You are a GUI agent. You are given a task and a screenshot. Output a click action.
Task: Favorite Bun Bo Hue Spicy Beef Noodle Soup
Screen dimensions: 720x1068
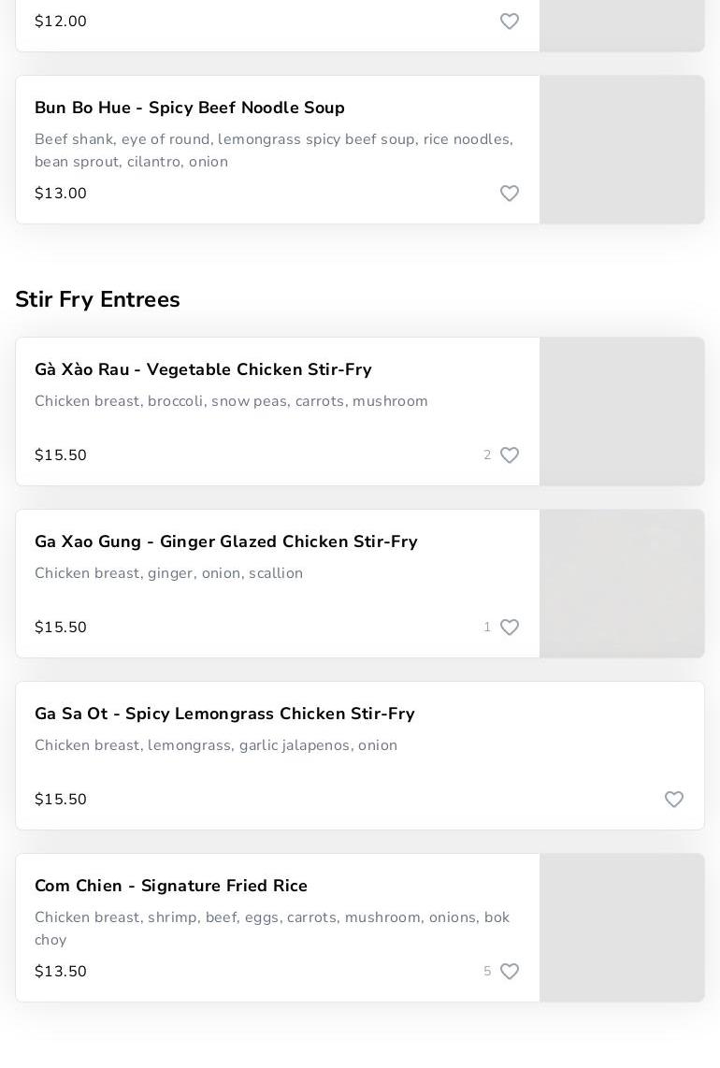[x=510, y=194]
